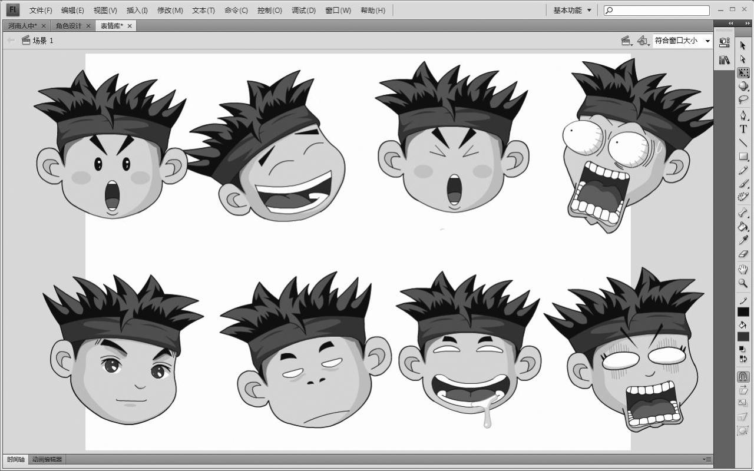Open the Properties panel icon
Viewport: 754px width, 471px height.
(724, 42)
